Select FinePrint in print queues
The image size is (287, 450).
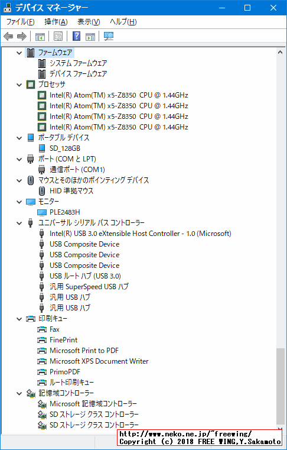(x=64, y=340)
